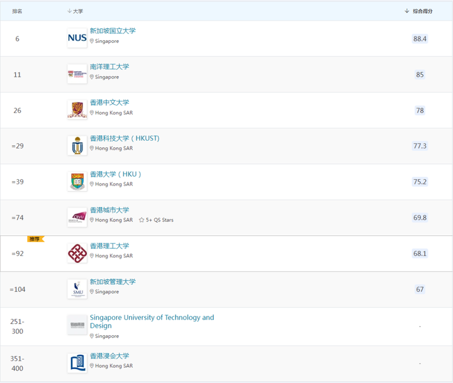This screenshot has width=453, height=383.
Task: Open the 香港城市大学 link
Action: click(x=109, y=210)
